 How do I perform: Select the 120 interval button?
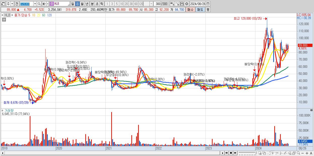coord(141,4)
